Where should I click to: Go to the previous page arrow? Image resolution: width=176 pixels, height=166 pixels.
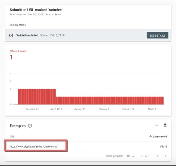tap(158, 156)
